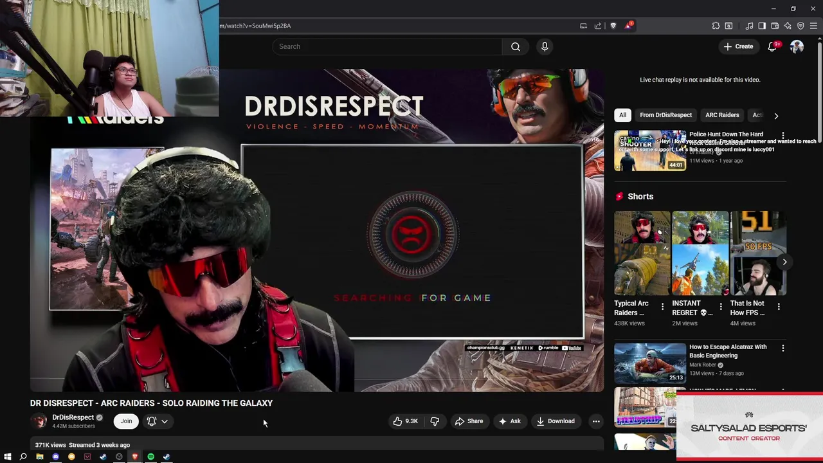This screenshot has height=463, width=823.
Task: Click the Ask AI button
Action: tap(509, 421)
